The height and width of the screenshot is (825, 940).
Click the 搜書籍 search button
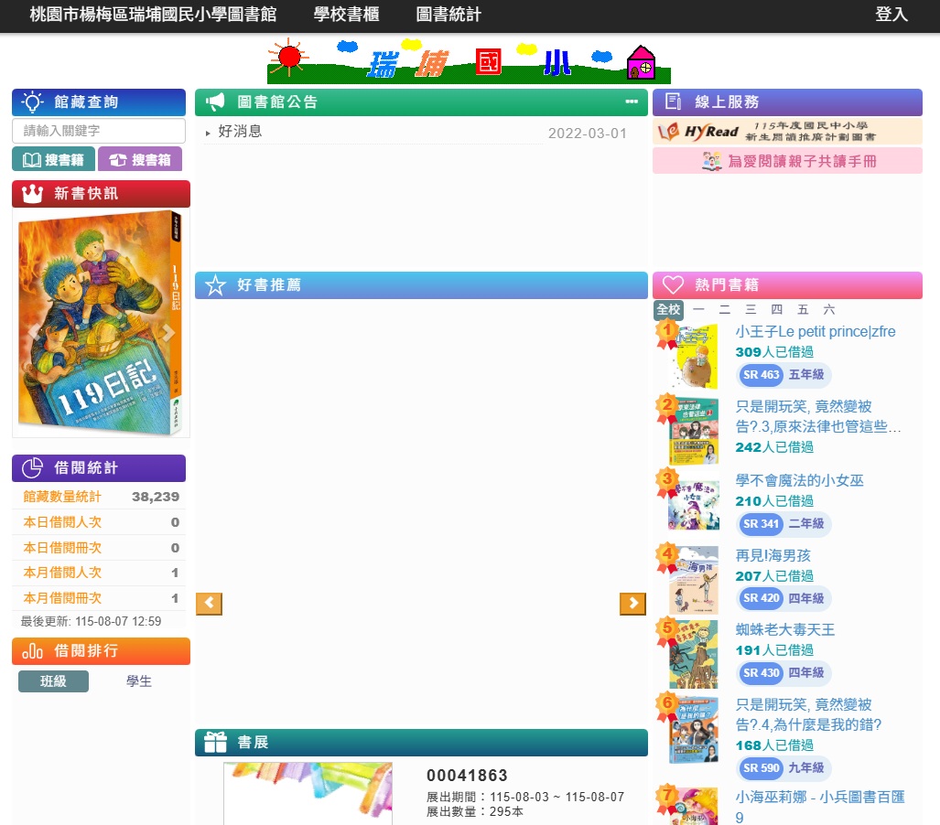[x=53, y=159]
